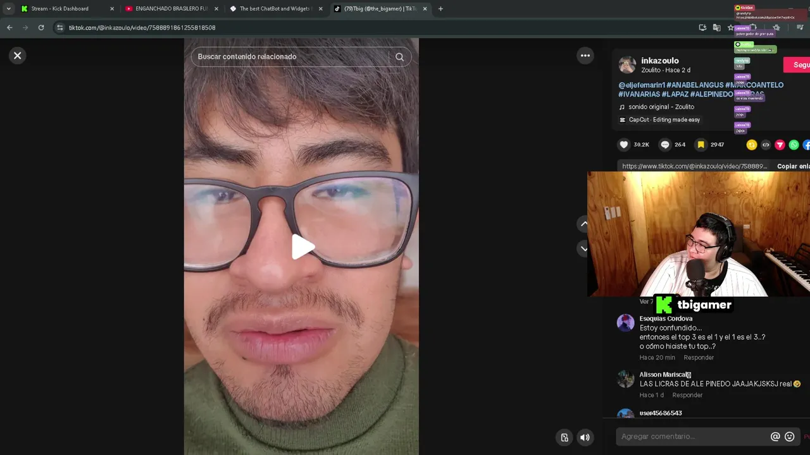Screen dimensions: 810x455
Task: Open the media control icon in toolbar
Action: (x=800, y=28)
